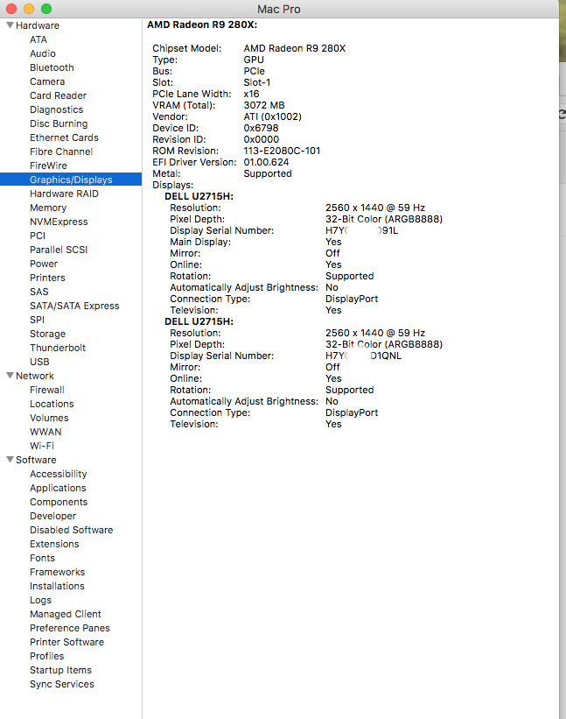Open the SAS entry
This screenshot has height=719, width=566.
pyautogui.click(x=38, y=292)
